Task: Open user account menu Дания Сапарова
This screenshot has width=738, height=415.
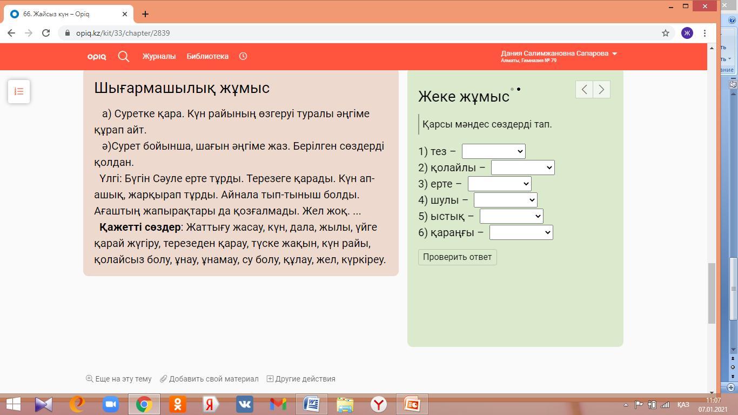Action: click(559, 53)
